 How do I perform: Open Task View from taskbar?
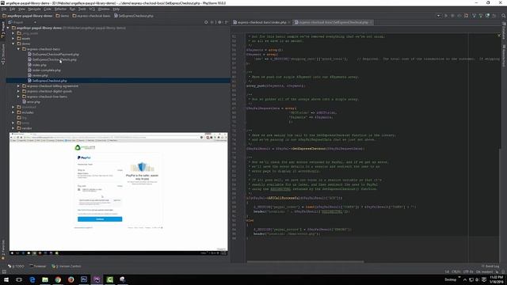19,279
